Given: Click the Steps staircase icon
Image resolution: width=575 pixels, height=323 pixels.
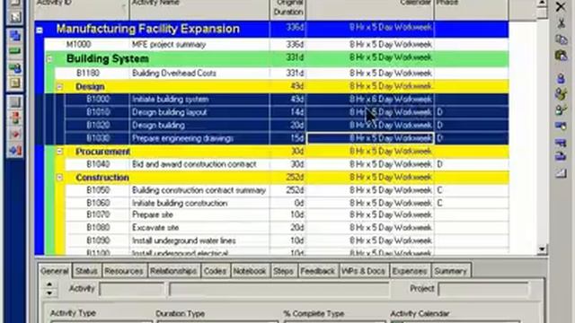Looking at the screenshot, I should 561,172.
